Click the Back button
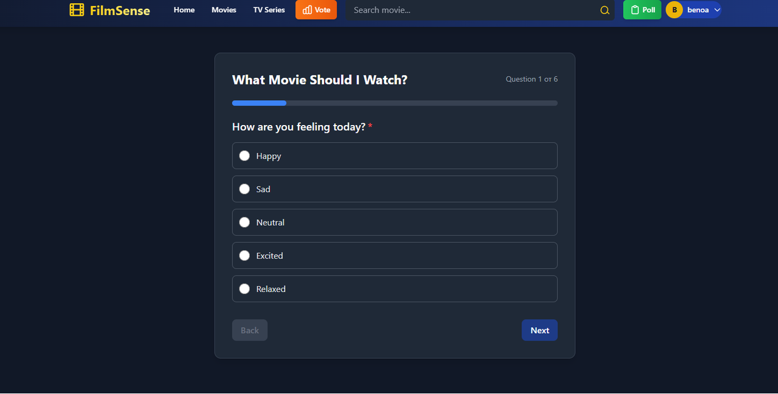The width and height of the screenshot is (778, 394). [250, 330]
